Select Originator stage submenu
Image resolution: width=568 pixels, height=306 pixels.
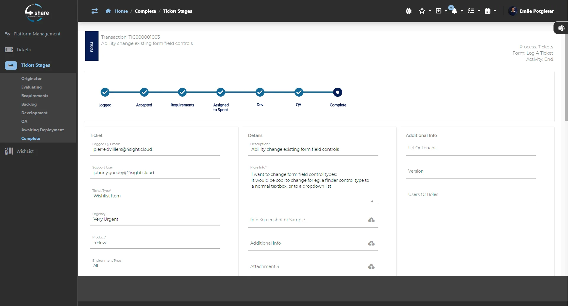[x=31, y=78]
